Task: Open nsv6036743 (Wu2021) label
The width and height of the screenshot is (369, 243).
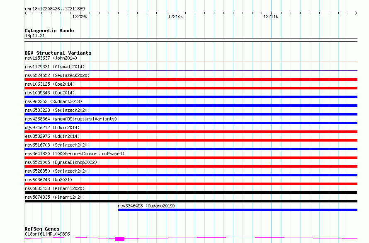Action: pos(49,180)
